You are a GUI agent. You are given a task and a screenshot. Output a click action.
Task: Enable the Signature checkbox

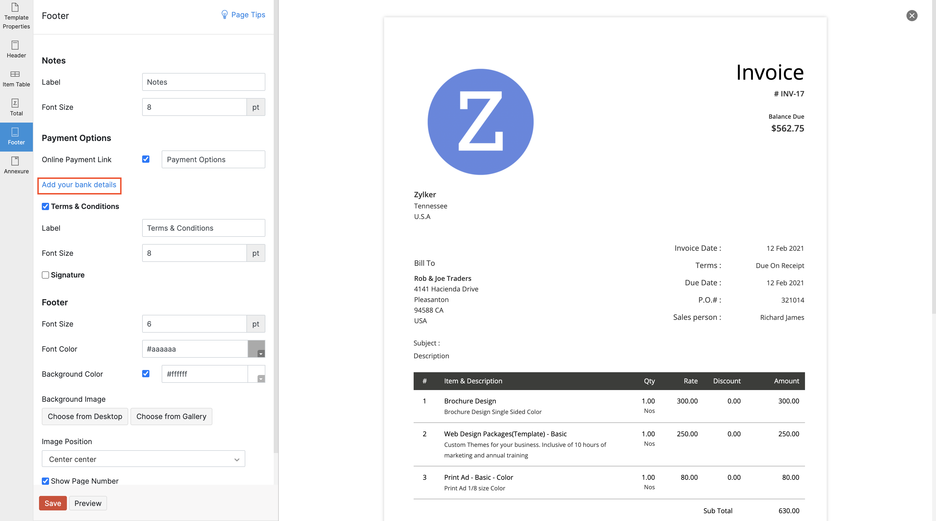click(45, 275)
